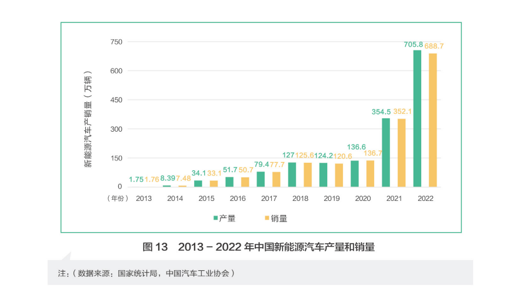Image resolution: width=520 pixels, height=292 pixels.
Task: Select the 136.6 data label
Action: [x=356, y=147]
